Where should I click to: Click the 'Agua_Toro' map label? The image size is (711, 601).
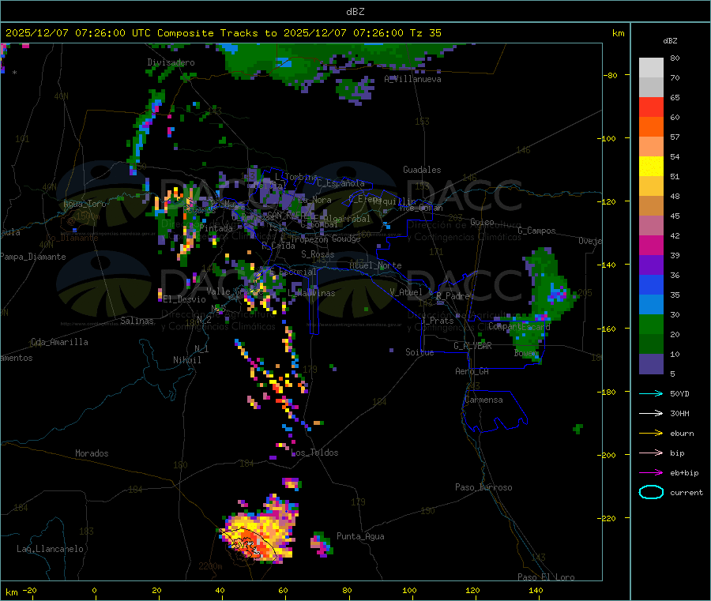[x=85, y=204]
